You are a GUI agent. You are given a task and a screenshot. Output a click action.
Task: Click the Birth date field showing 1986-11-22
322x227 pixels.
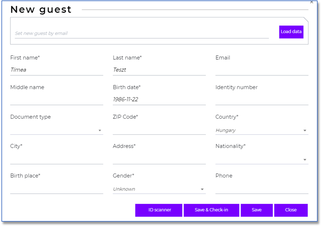pos(159,100)
